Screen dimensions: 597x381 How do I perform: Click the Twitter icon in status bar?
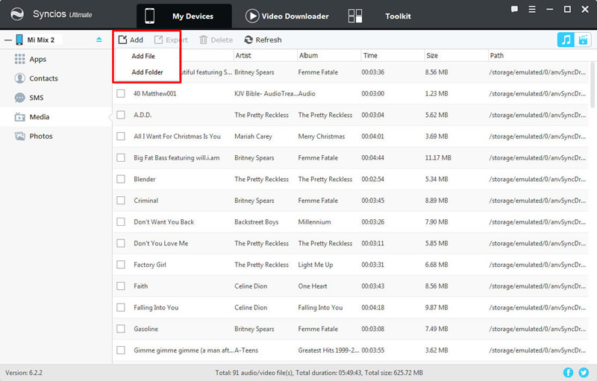584,373
